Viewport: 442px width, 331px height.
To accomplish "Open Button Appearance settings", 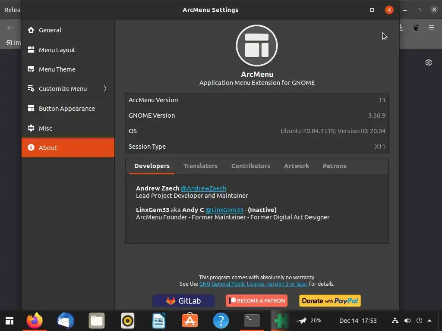I will point(68,108).
